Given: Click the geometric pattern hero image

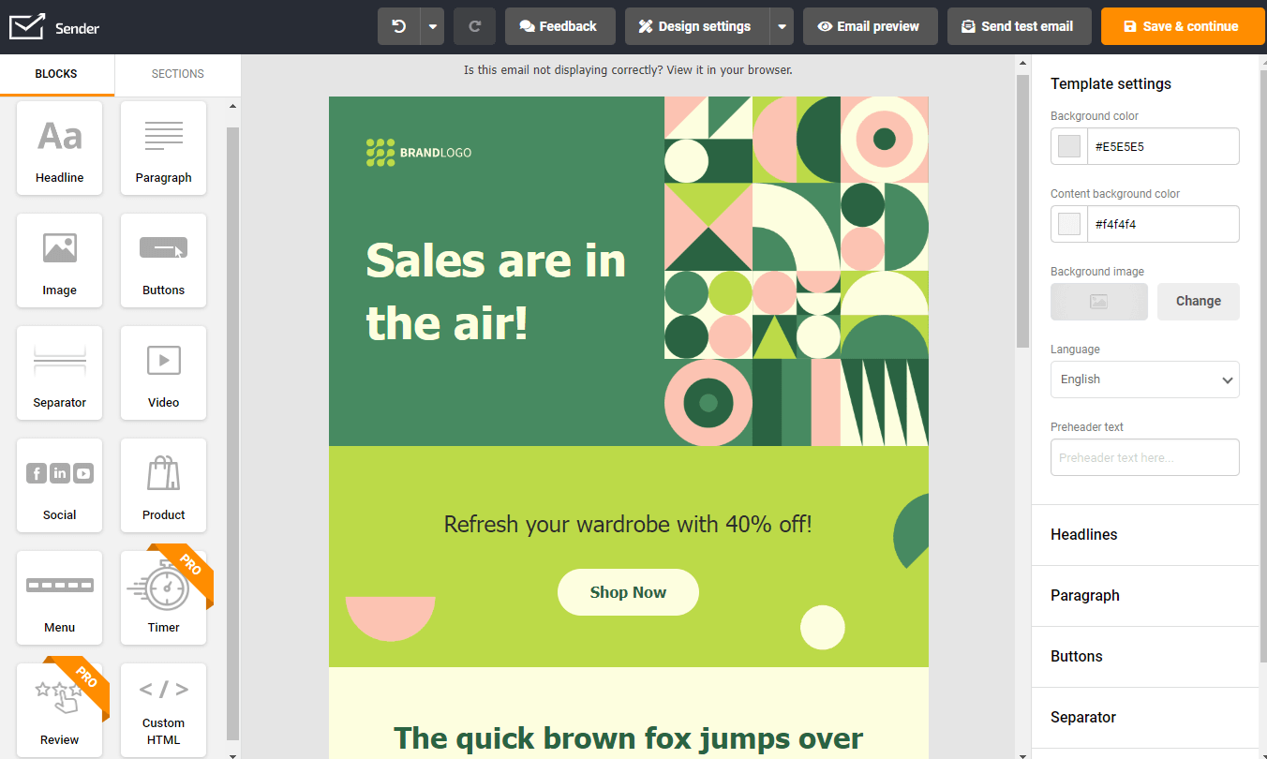Looking at the screenshot, I should tap(797, 271).
